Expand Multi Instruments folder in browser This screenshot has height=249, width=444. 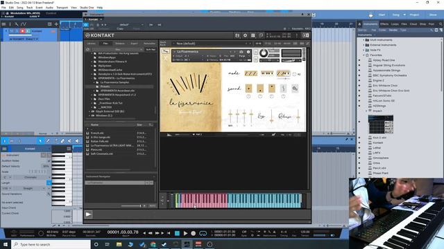coord(364,40)
